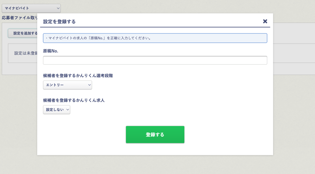Click the 原稿No. input field
The width and height of the screenshot is (315, 174).
click(x=155, y=61)
